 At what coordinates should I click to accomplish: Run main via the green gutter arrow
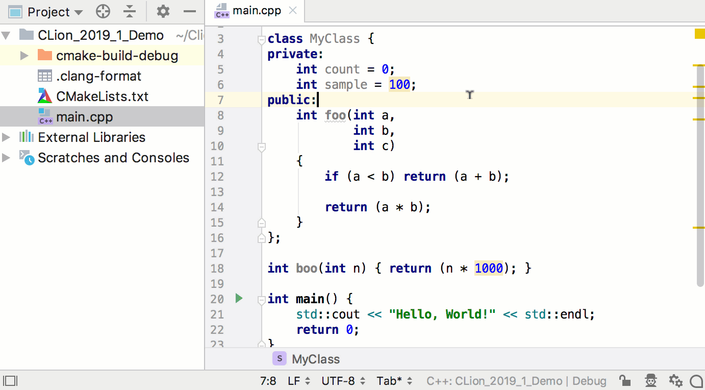tap(239, 299)
